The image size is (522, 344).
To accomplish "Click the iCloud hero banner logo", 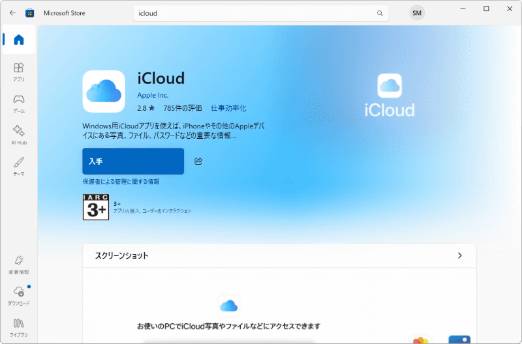I will (390, 95).
